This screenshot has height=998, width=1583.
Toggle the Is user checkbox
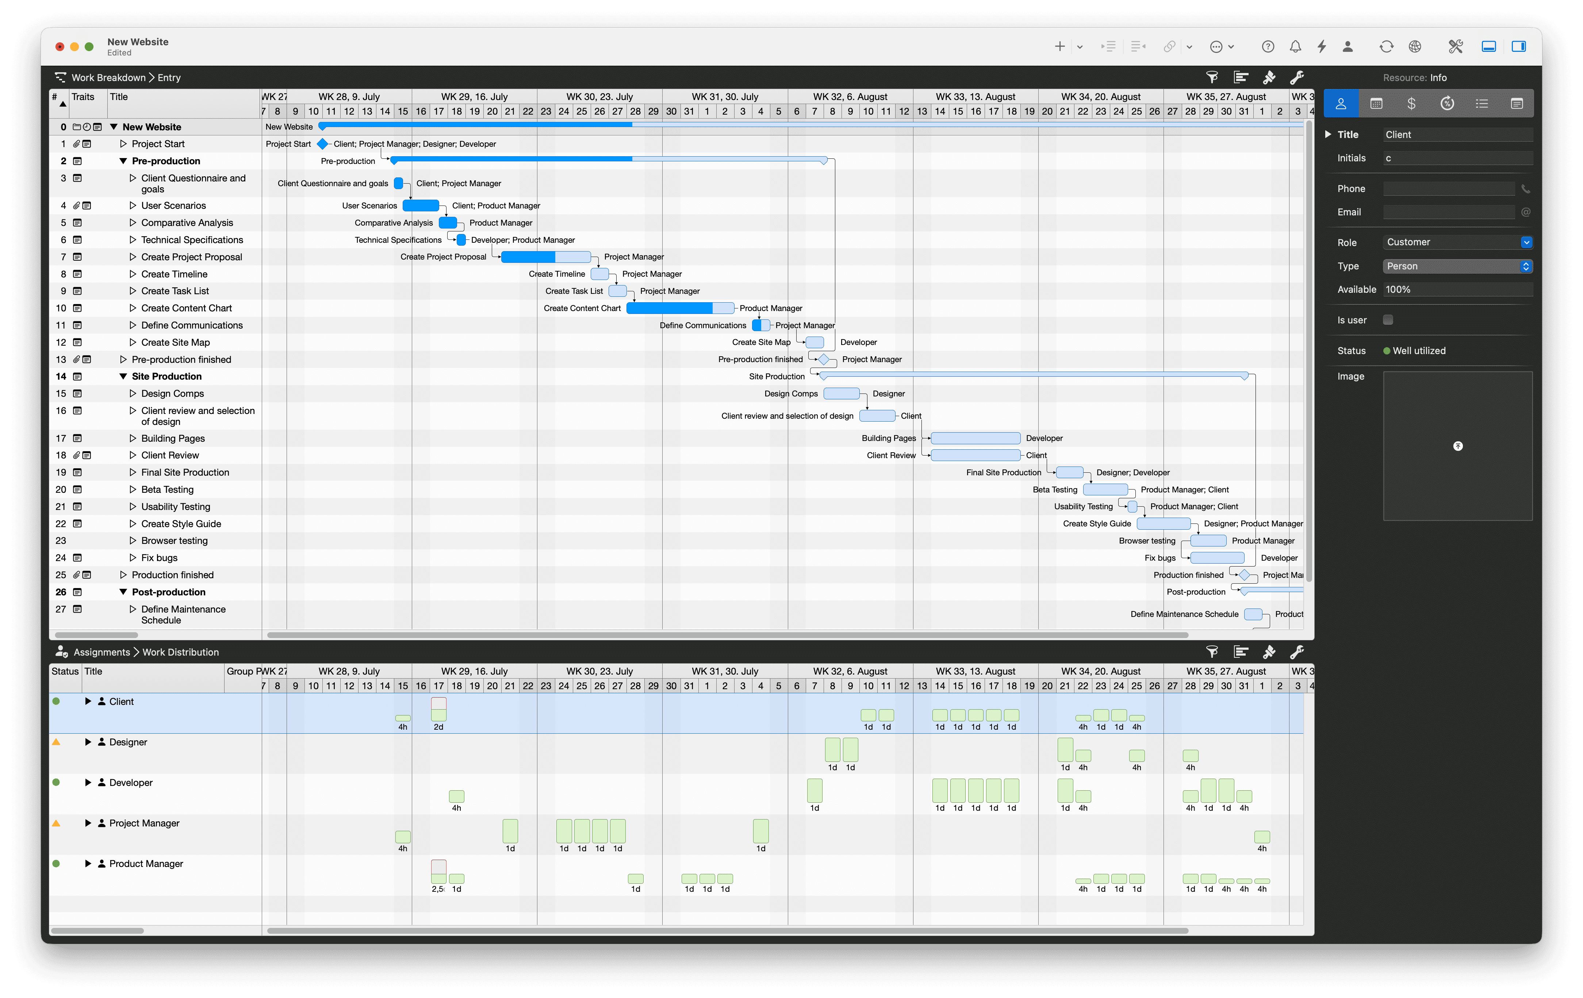coord(1388,320)
